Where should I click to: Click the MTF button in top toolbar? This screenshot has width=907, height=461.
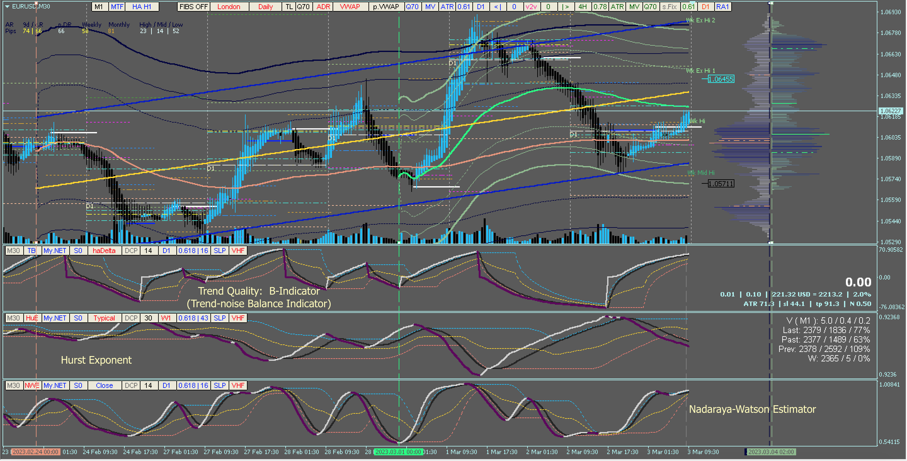[x=117, y=6]
